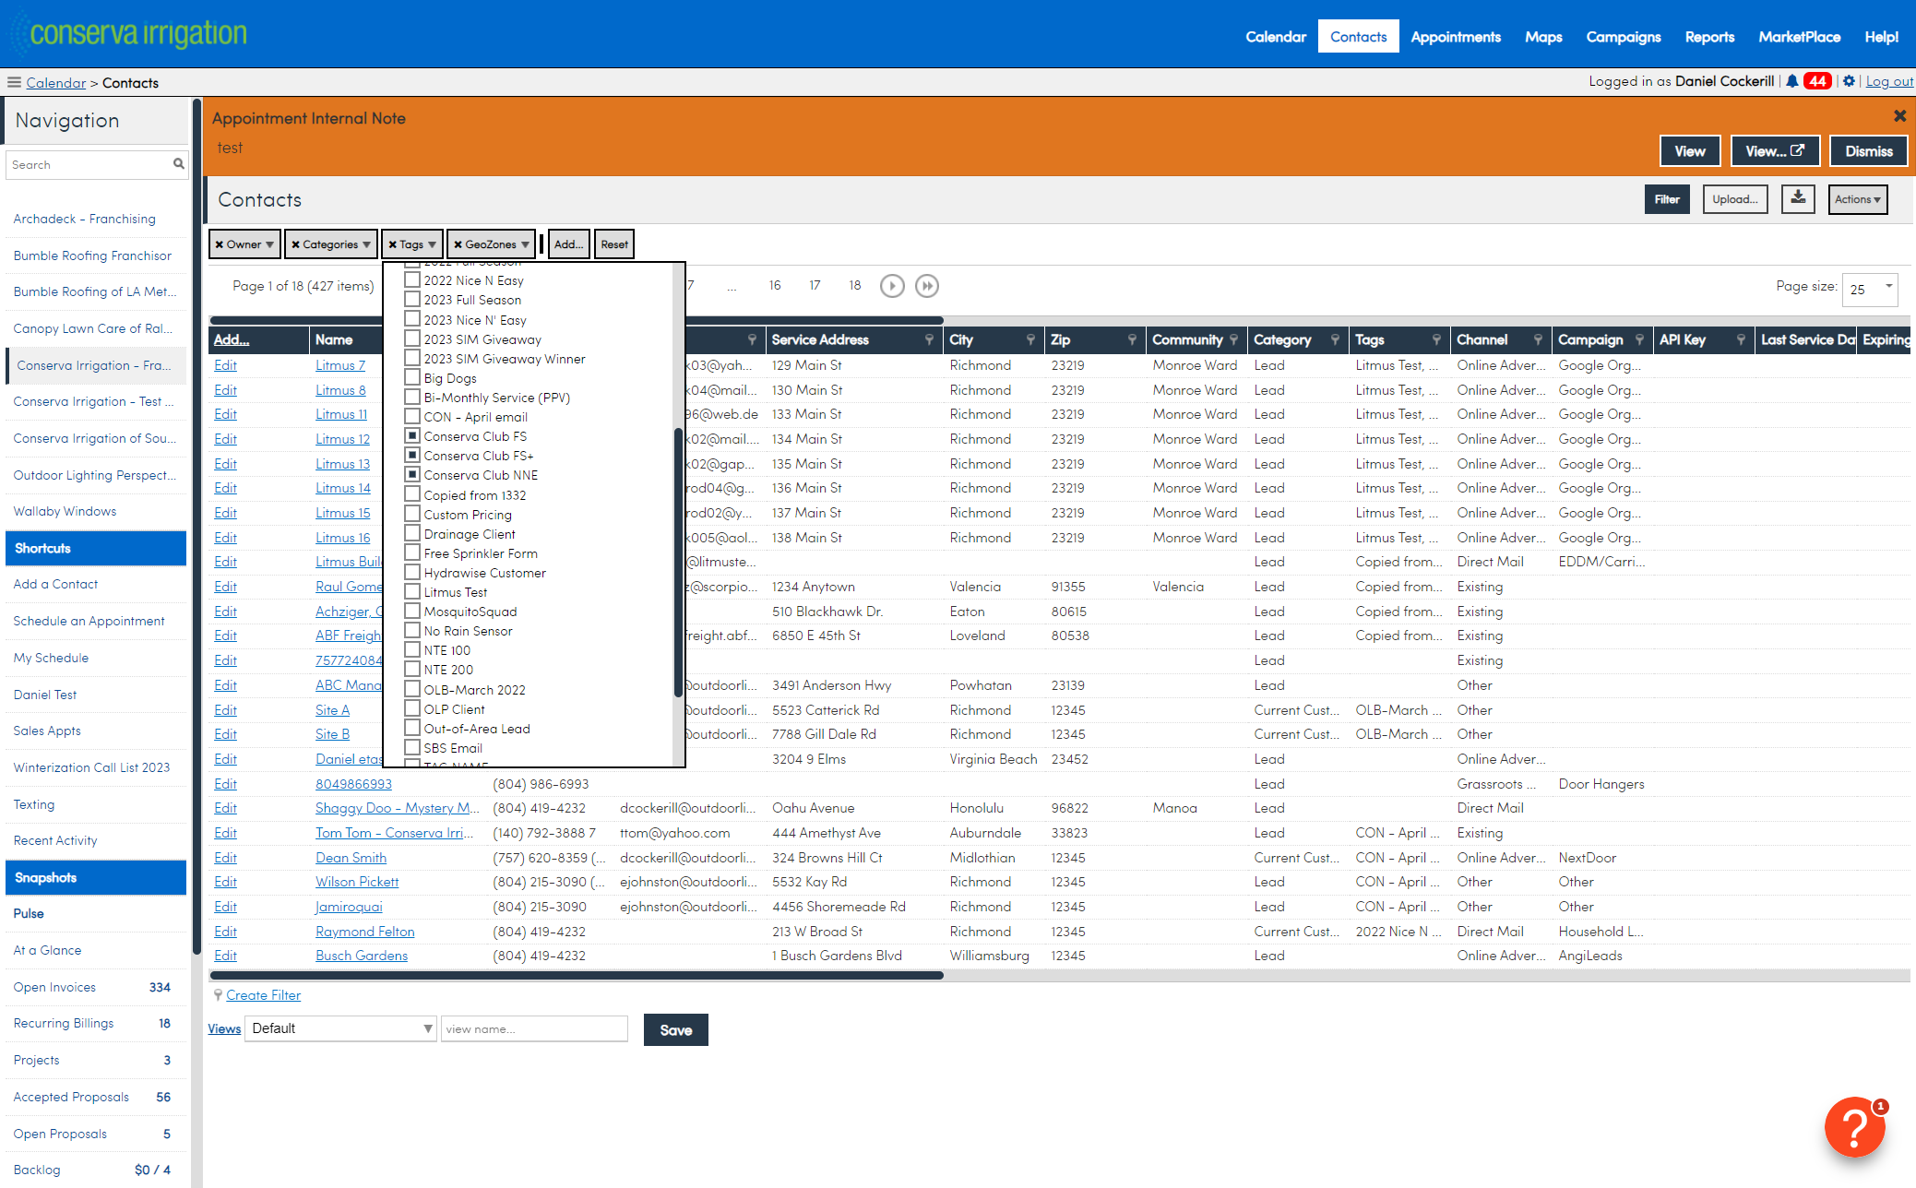
Task: Click filter icon on Community column
Action: coord(1233,339)
